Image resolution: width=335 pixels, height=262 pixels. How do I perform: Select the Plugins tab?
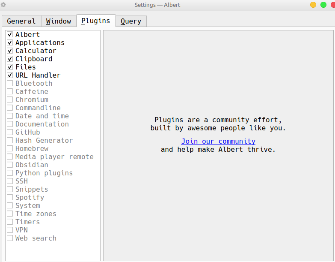click(x=96, y=21)
